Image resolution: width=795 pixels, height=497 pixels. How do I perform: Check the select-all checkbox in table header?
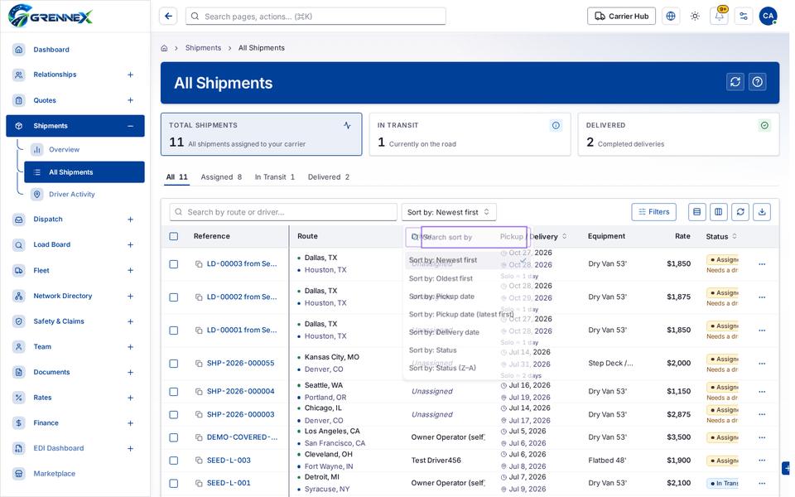[174, 236]
